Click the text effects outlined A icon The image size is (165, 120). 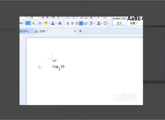[40, 23]
